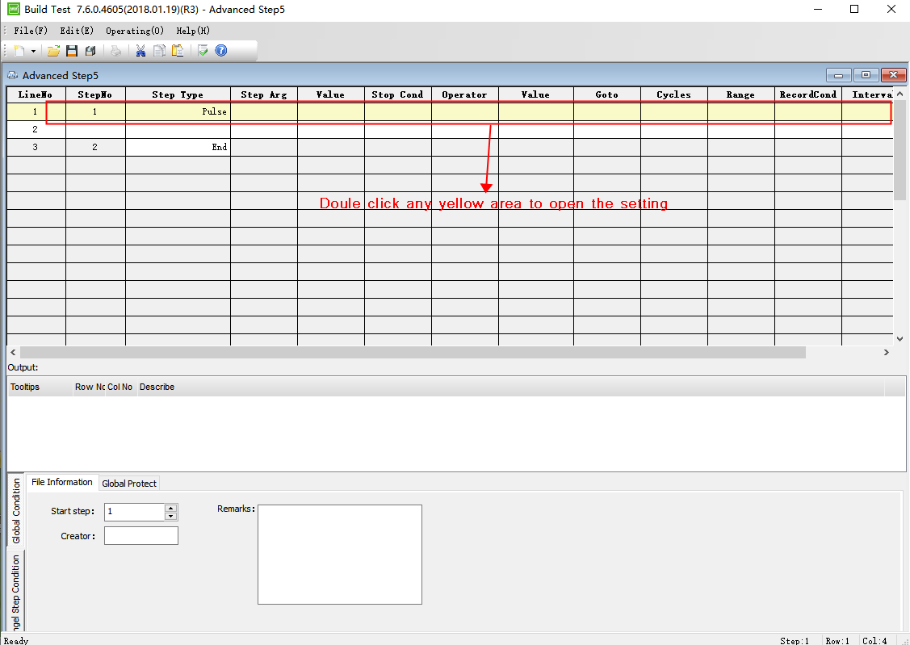Click the Cycles column header
Image resolution: width=910 pixels, height=645 pixels.
point(673,94)
